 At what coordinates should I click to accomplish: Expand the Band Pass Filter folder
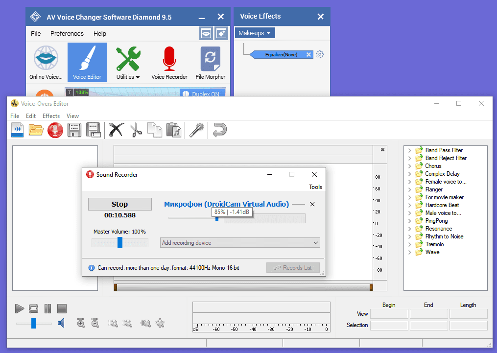[x=409, y=150]
